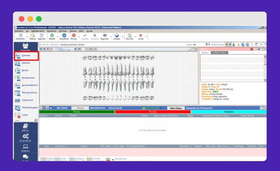Open the Listado toolbar icon
This screenshot has width=280, height=171.
pyautogui.click(x=116, y=35)
